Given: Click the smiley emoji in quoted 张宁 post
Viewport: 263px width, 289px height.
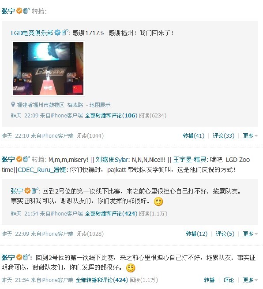Looking at the screenshot, I should (x=158, y=201).
